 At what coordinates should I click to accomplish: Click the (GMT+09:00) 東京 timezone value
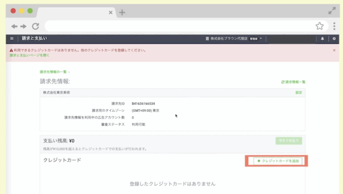[145, 111]
